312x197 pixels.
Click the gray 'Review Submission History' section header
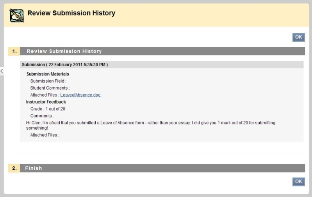coord(162,51)
